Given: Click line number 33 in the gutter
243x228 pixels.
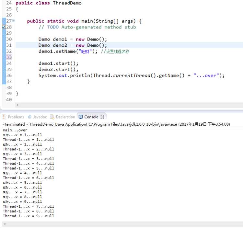Looking at the screenshot, I should pyautogui.click(x=9, y=57).
